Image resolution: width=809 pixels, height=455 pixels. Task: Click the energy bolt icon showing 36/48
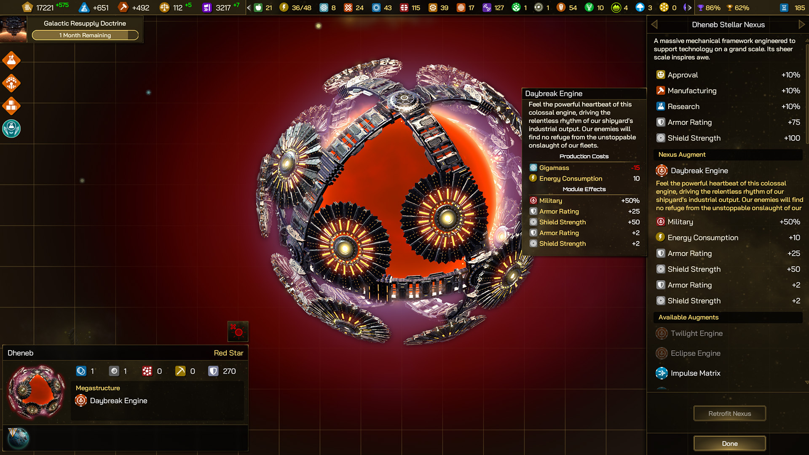(x=284, y=8)
